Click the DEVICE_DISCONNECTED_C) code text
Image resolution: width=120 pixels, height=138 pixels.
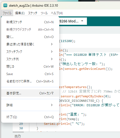tap(79, 101)
